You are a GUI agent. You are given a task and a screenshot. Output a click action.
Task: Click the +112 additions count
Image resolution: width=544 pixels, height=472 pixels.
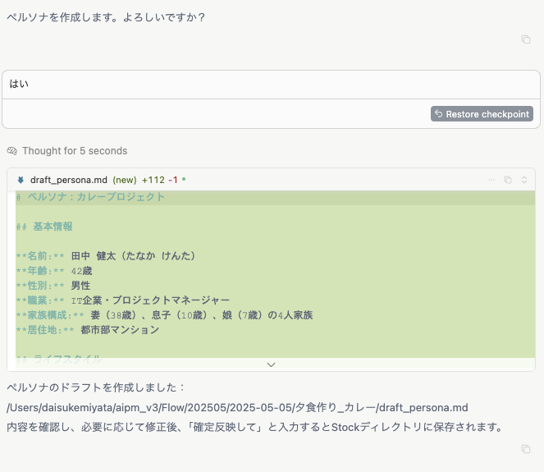click(153, 180)
